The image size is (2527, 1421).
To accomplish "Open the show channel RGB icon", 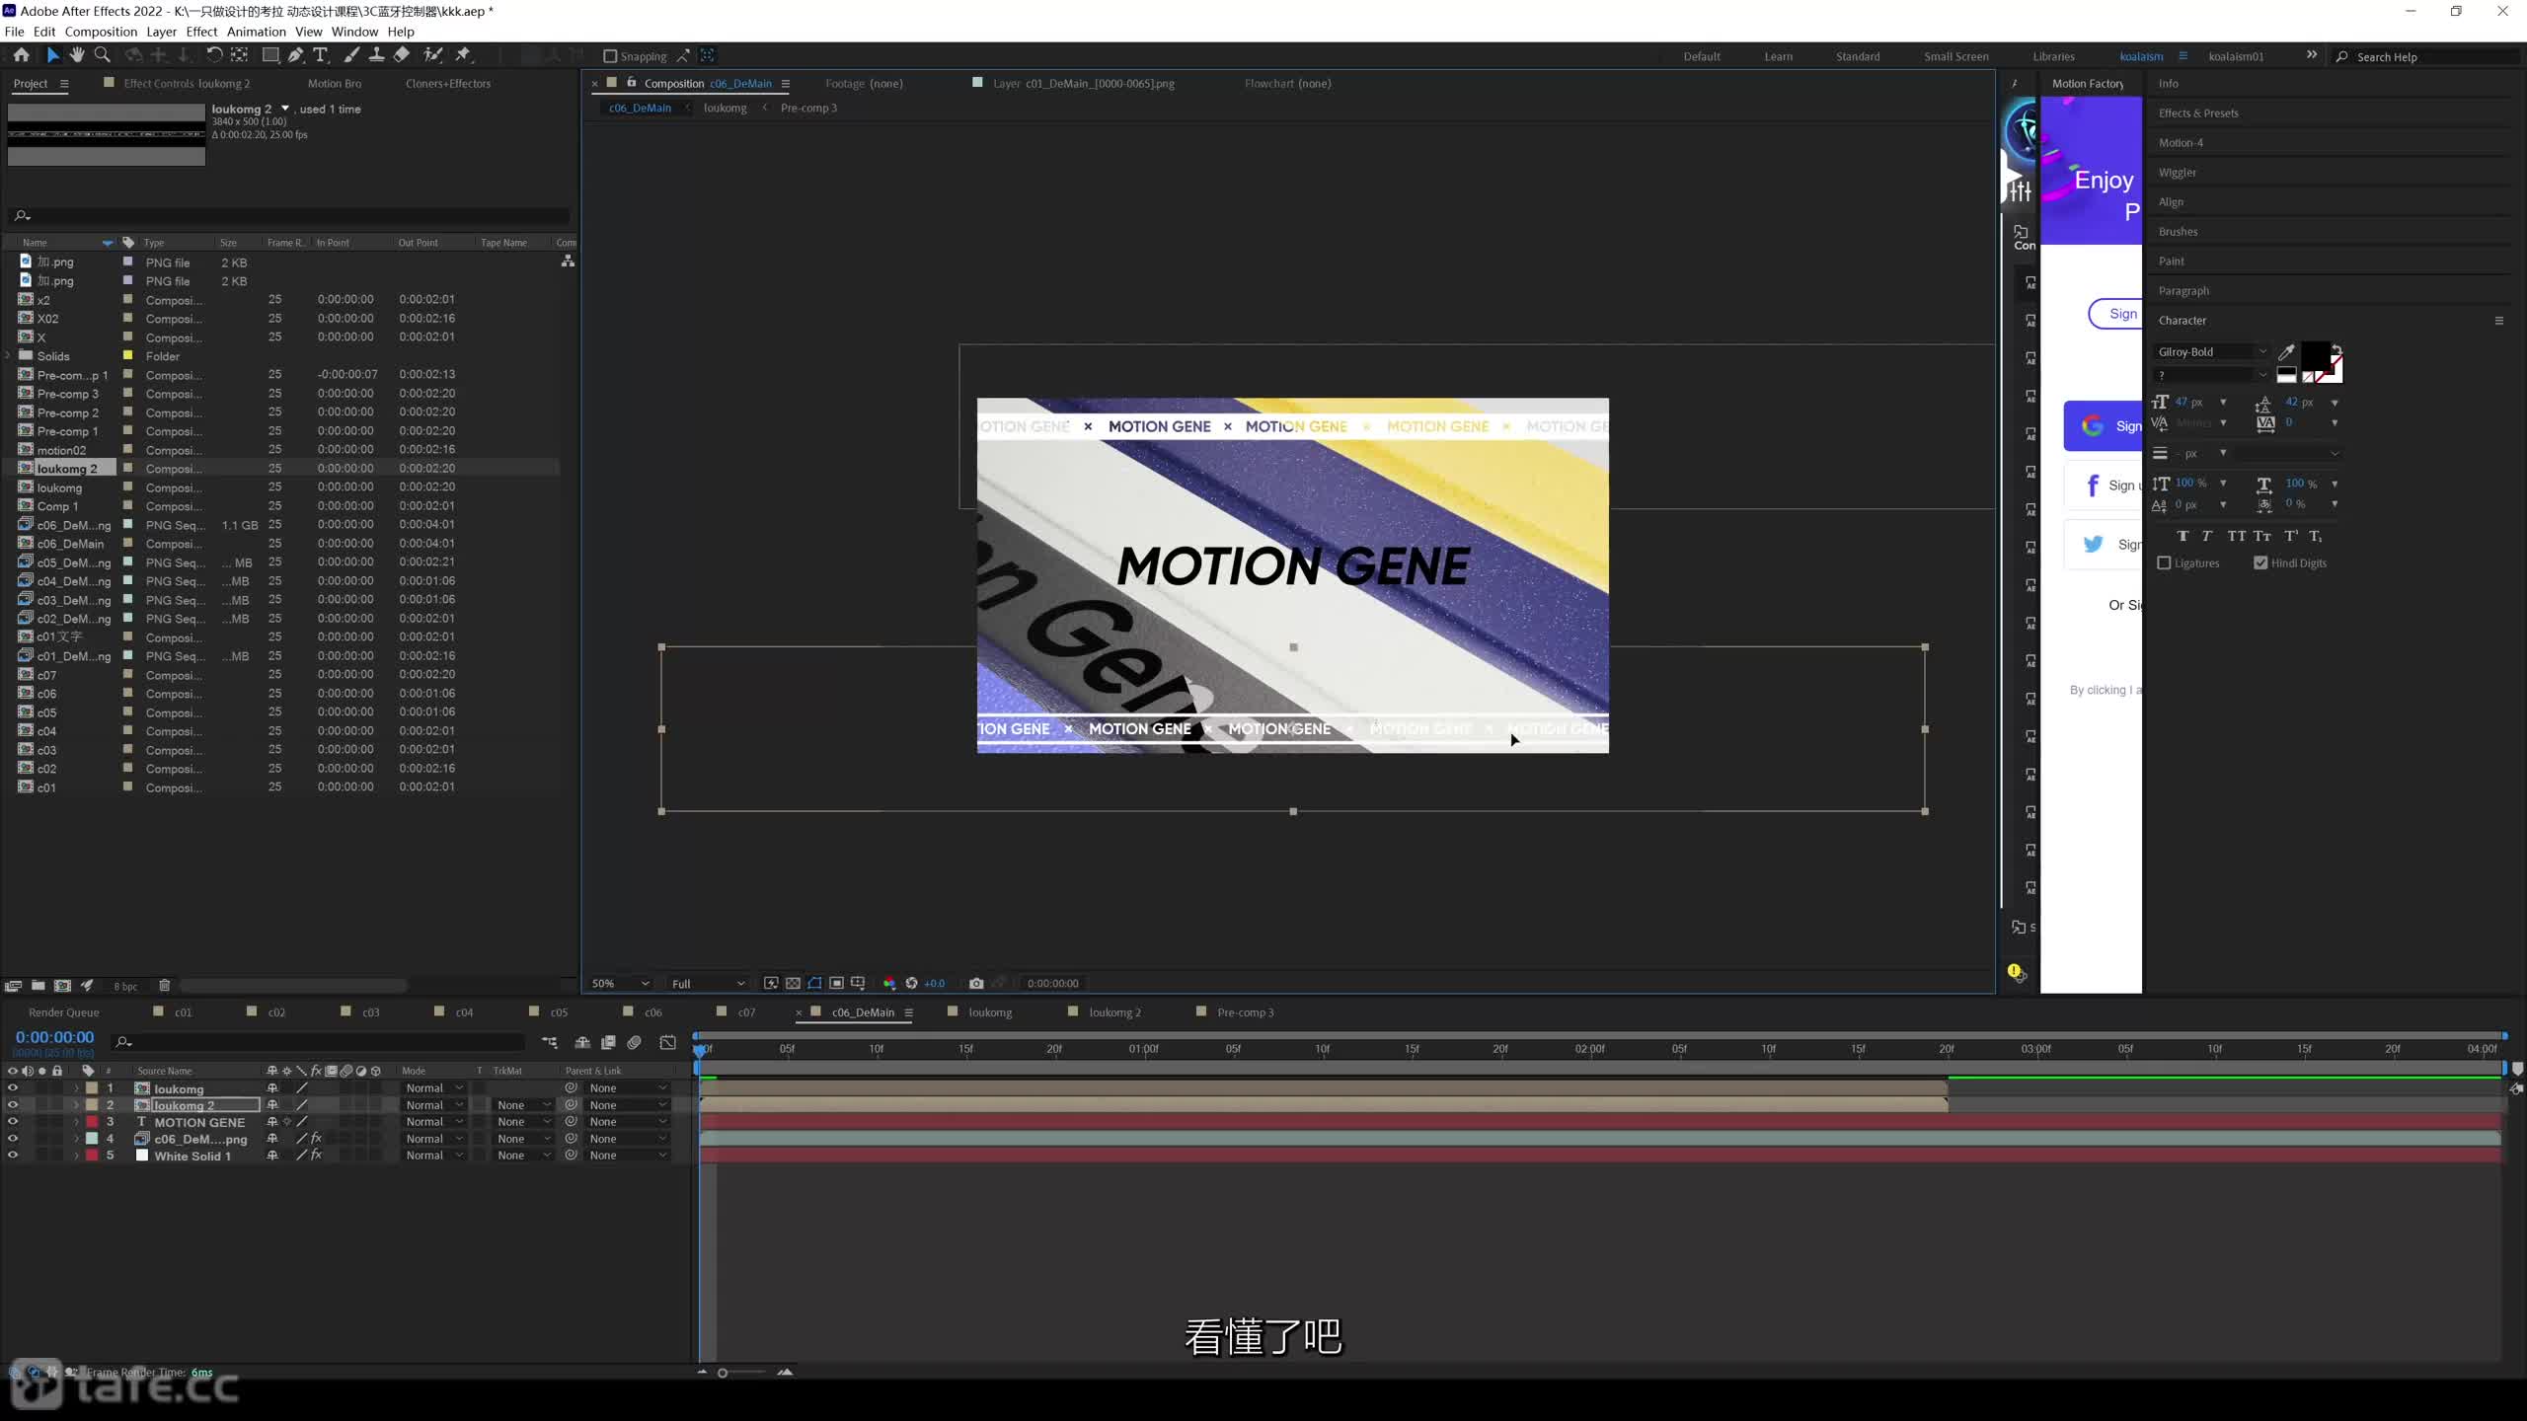I will (889, 983).
